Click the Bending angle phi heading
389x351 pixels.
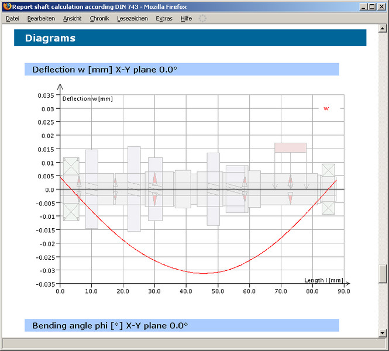(x=110, y=325)
